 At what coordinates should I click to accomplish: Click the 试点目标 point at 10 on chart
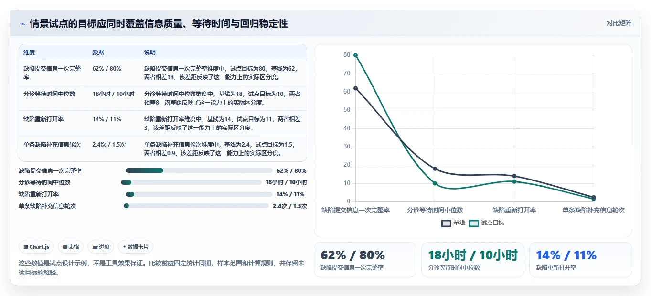tap(435, 183)
